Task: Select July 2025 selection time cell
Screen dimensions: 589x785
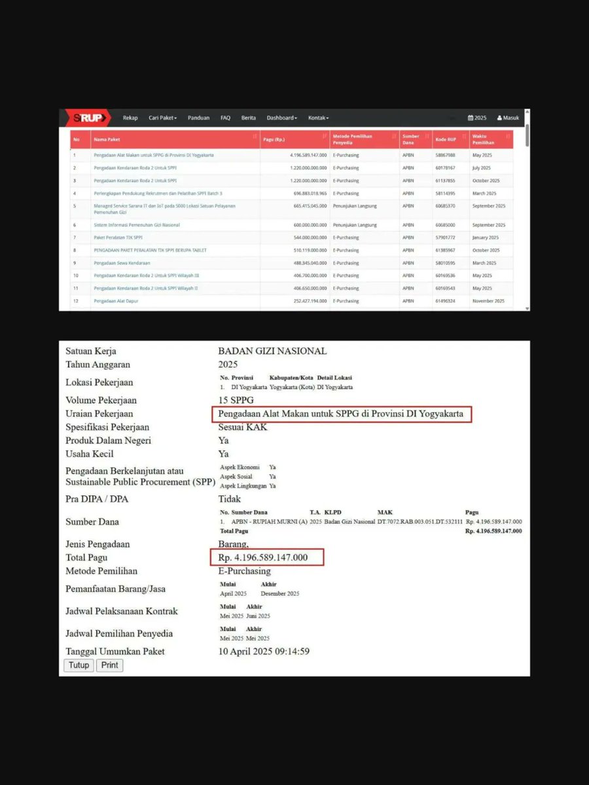Action: point(481,168)
